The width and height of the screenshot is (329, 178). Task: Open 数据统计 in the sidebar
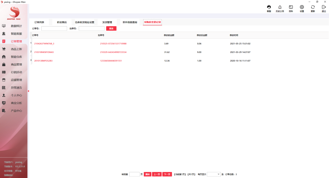[x=16, y=26]
